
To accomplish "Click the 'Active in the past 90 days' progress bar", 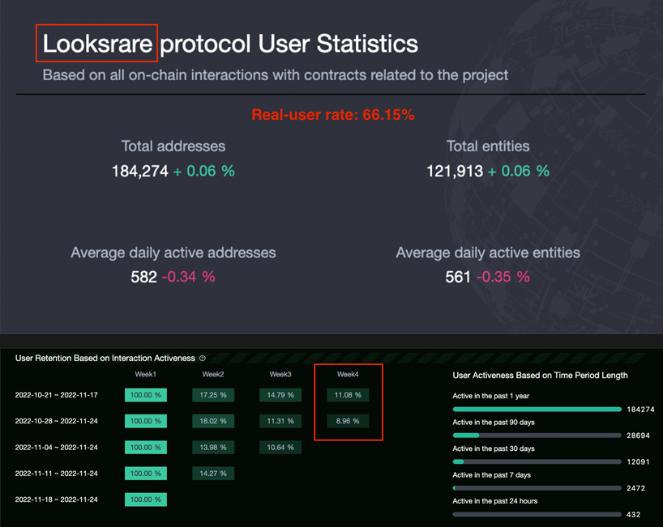I will [x=537, y=435].
